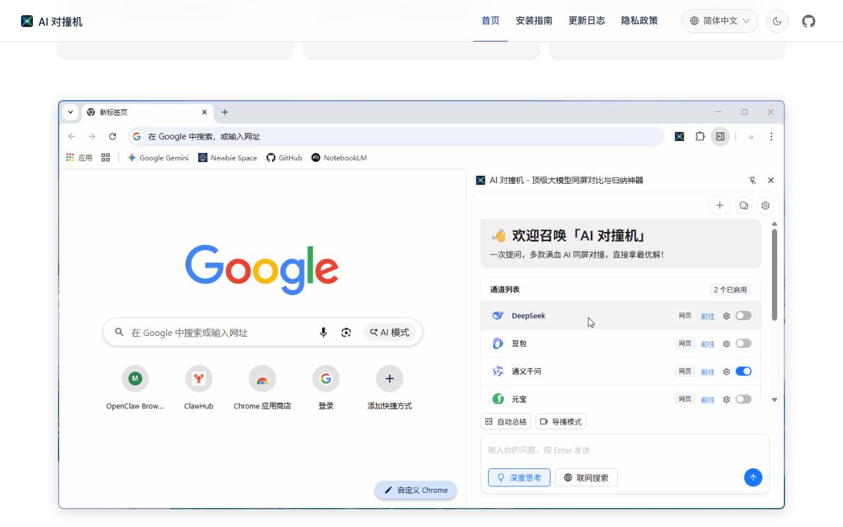Image resolution: width=843 pixels, height=527 pixels.
Task: Click 前往 for DeepSeek
Action: (707, 316)
